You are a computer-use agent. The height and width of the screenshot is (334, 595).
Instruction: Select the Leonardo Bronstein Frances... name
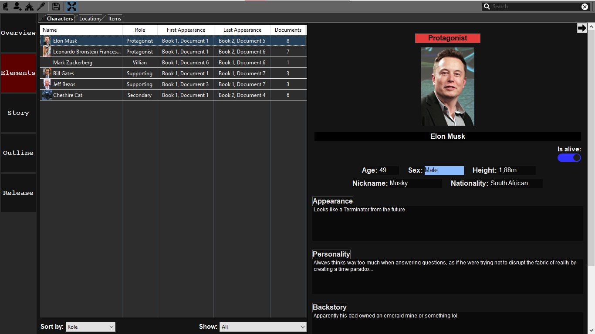click(87, 52)
